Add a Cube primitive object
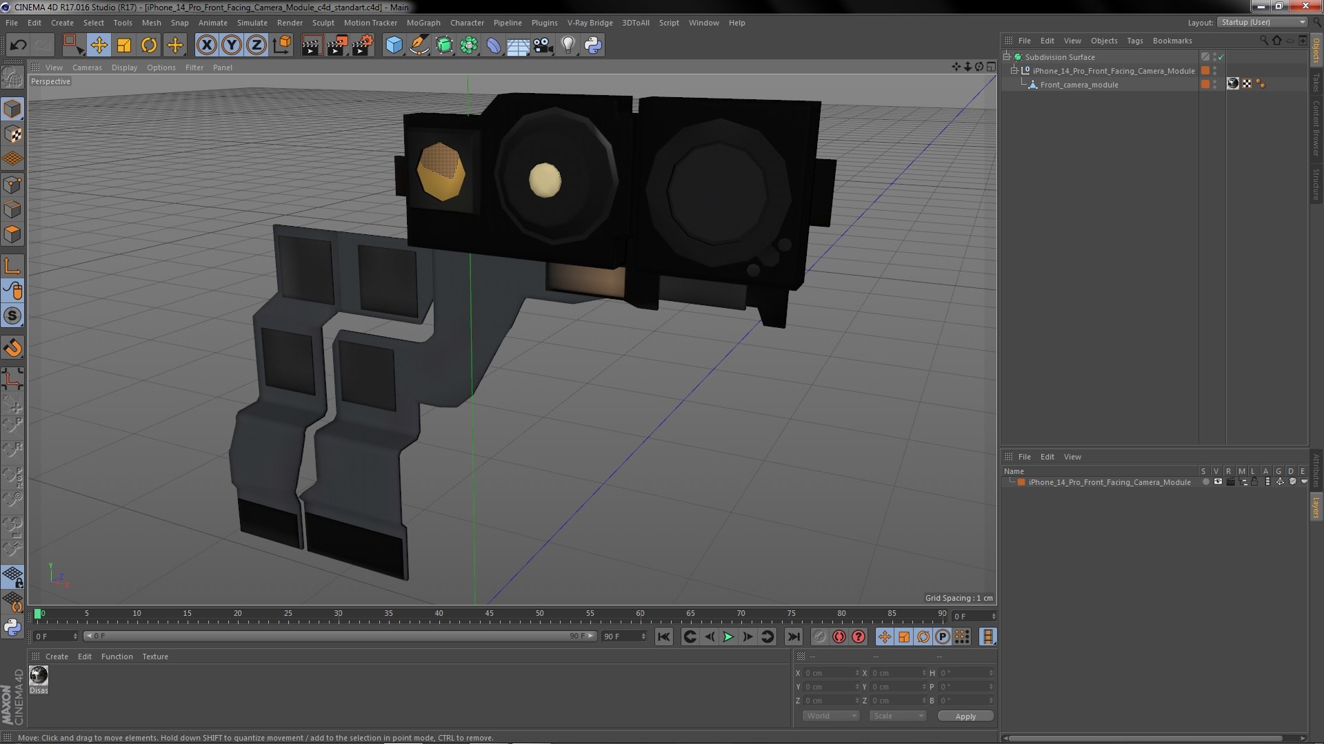The height and width of the screenshot is (744, 1324). 394,45
